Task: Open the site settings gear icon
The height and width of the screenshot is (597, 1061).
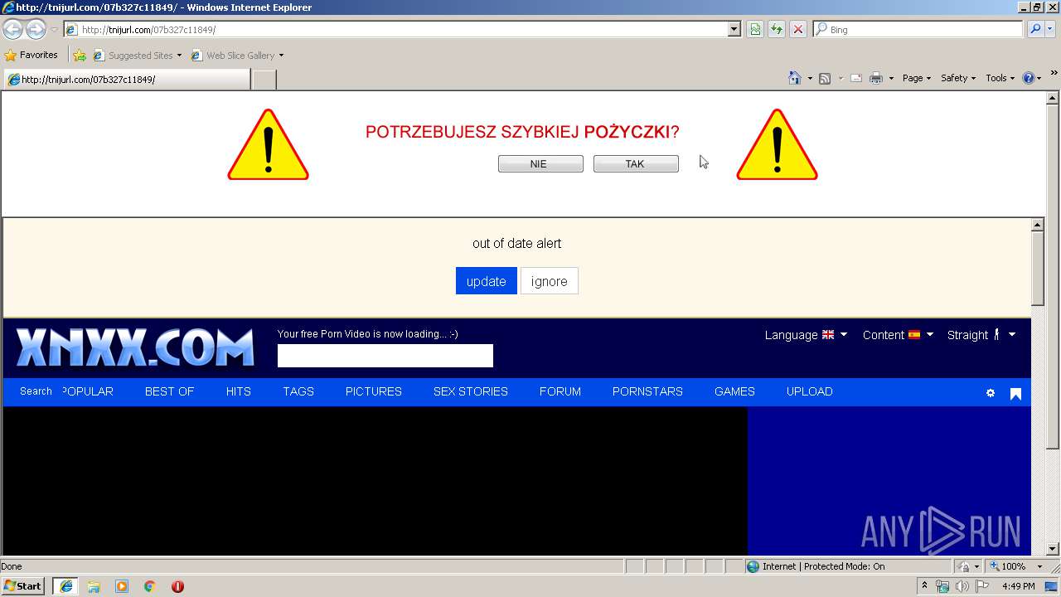Action: pos(991,393)
